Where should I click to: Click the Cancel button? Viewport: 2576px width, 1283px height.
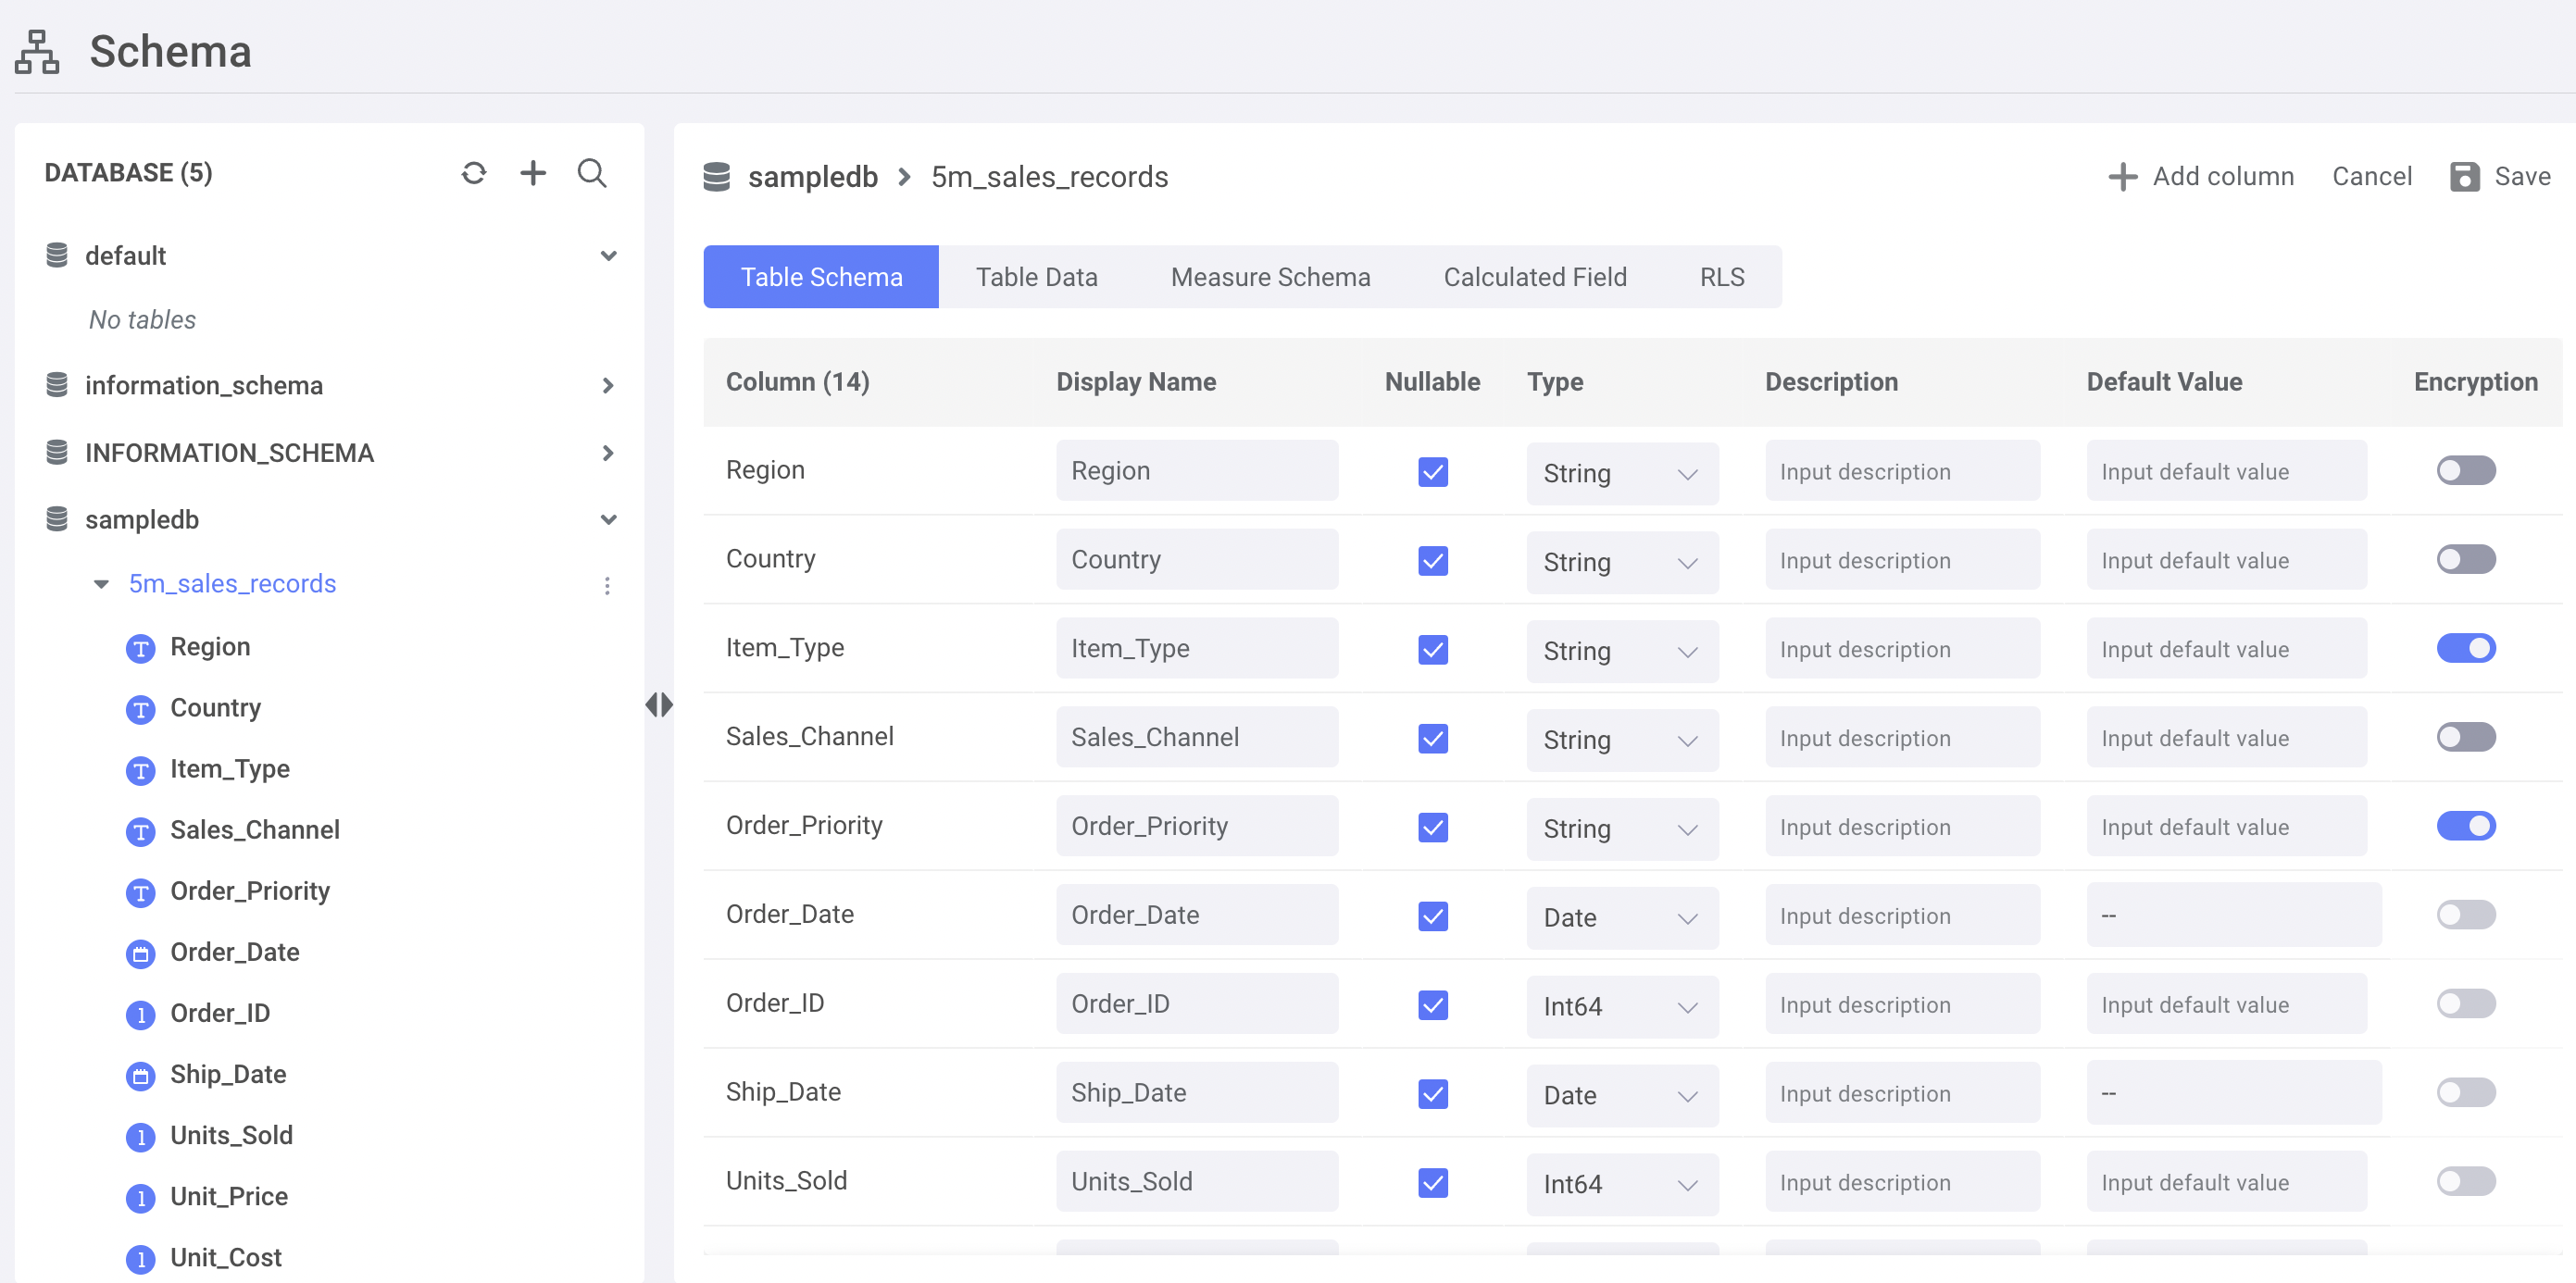click(2371, 177)
